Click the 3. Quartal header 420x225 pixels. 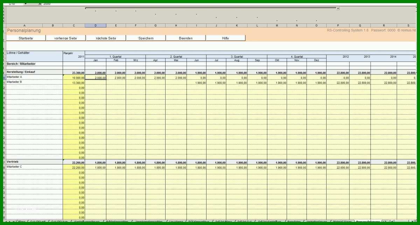coord(237,57)
